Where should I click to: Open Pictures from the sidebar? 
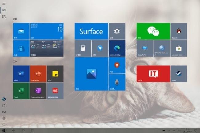4,112
